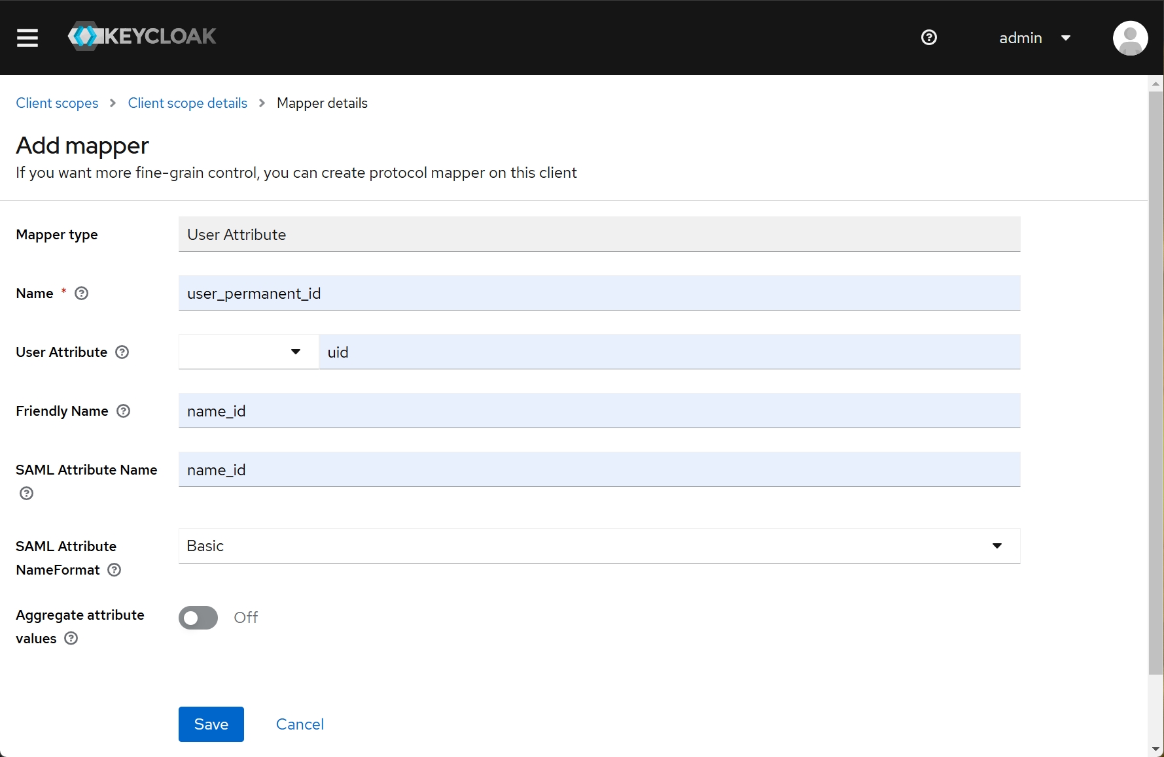Click the user avatar icon
The width and height of the screenshot is (1164, 757).
1130,38
